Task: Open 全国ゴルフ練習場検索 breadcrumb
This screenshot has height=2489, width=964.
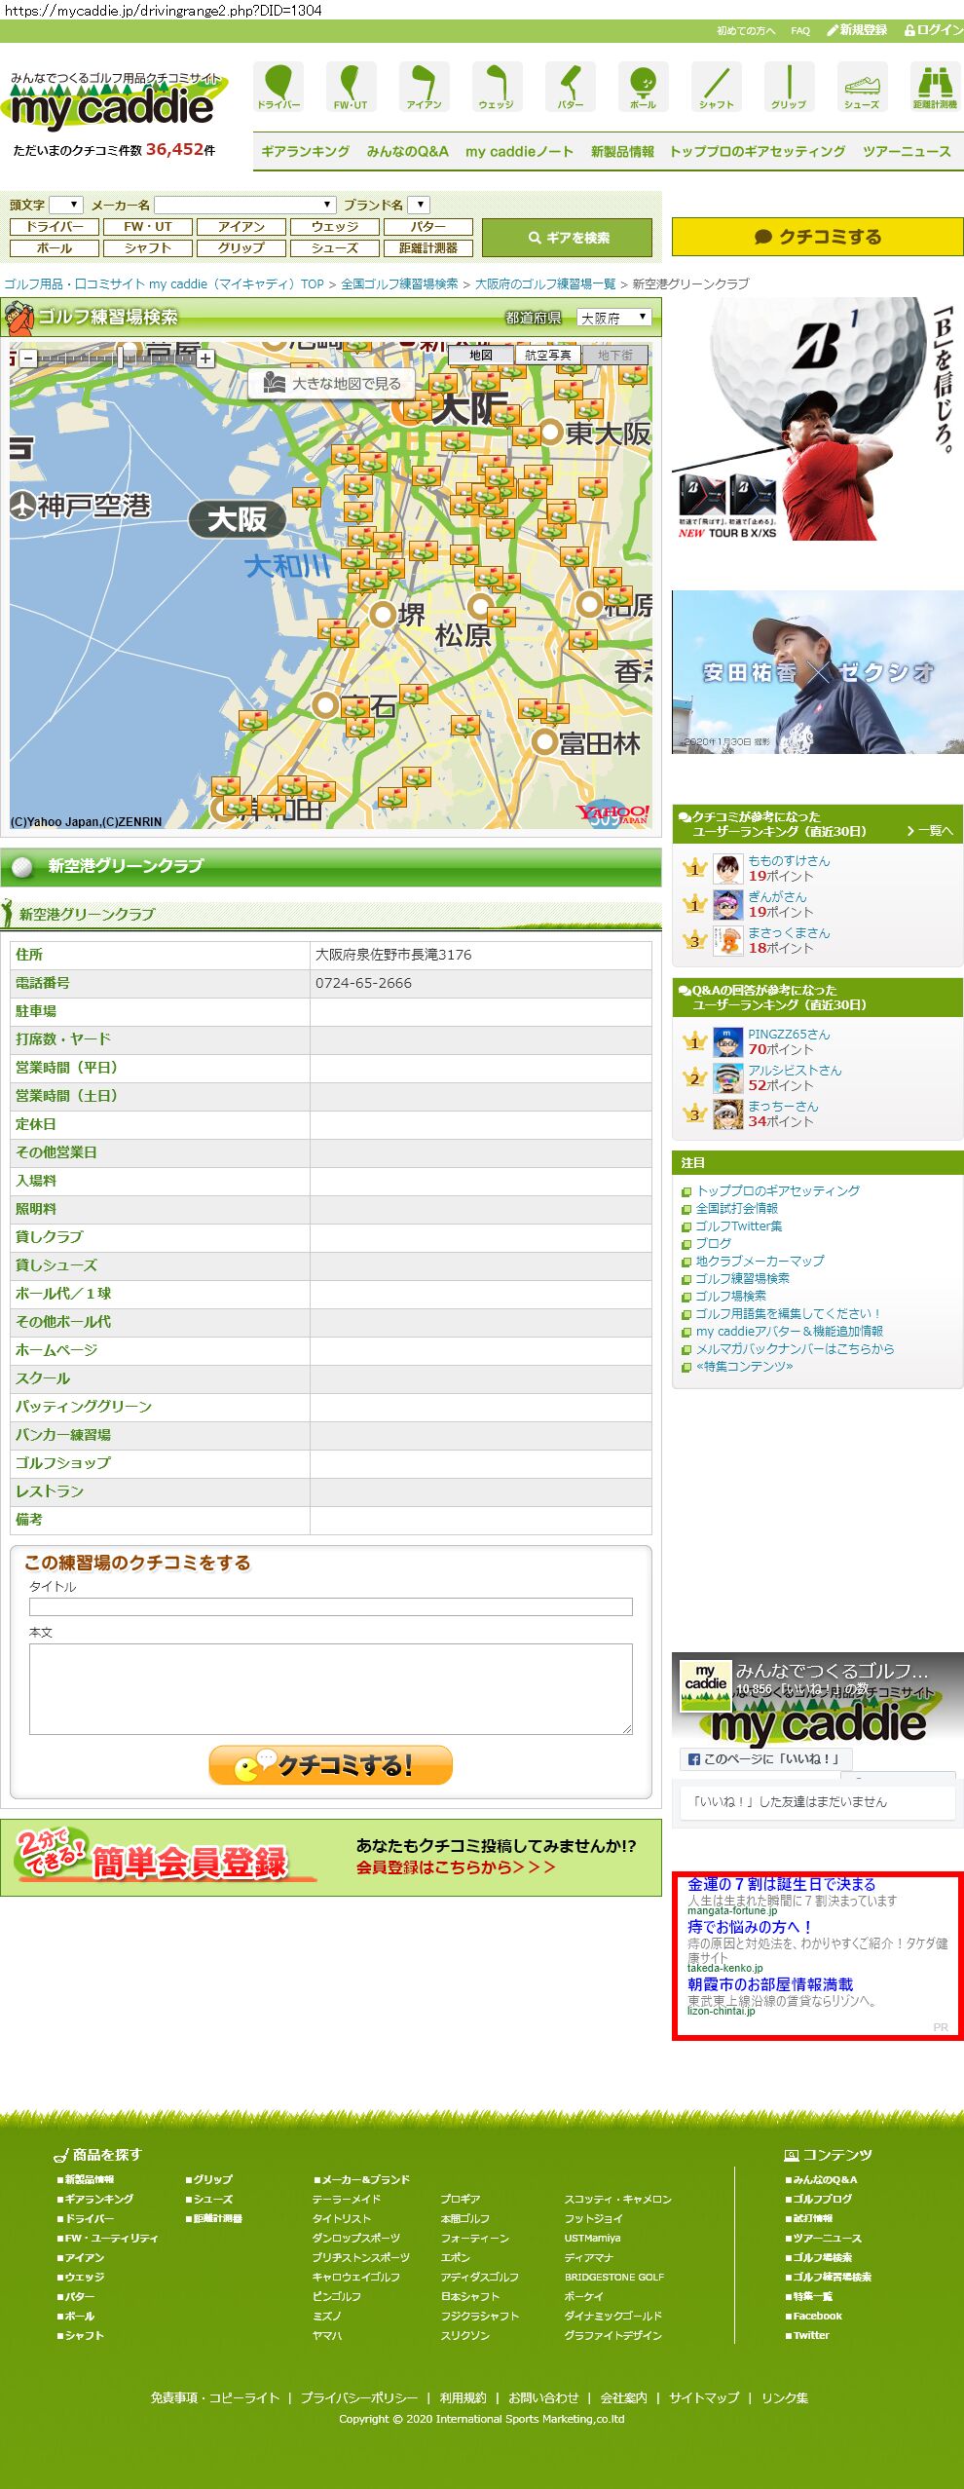Action: [399, 284]
